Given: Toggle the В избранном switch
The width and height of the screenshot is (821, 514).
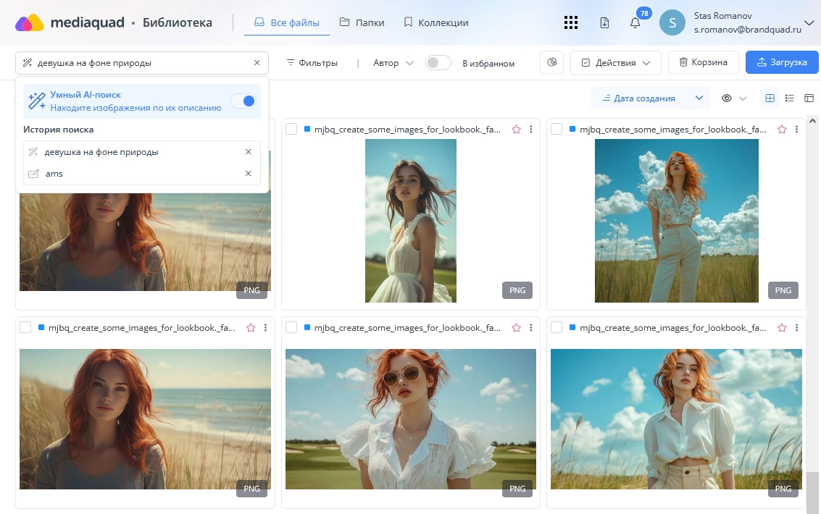Looking at the screenshot, I should [x=438, y=63].
